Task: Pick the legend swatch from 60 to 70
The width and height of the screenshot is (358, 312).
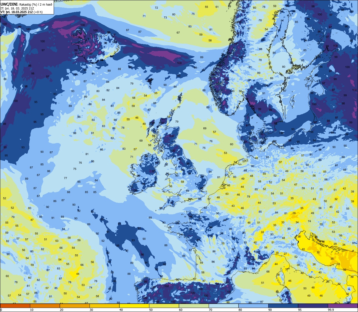Action: (194, 306)
